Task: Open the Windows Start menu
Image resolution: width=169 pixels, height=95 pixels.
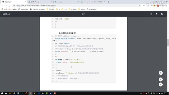Action: [x=2, y=93]
